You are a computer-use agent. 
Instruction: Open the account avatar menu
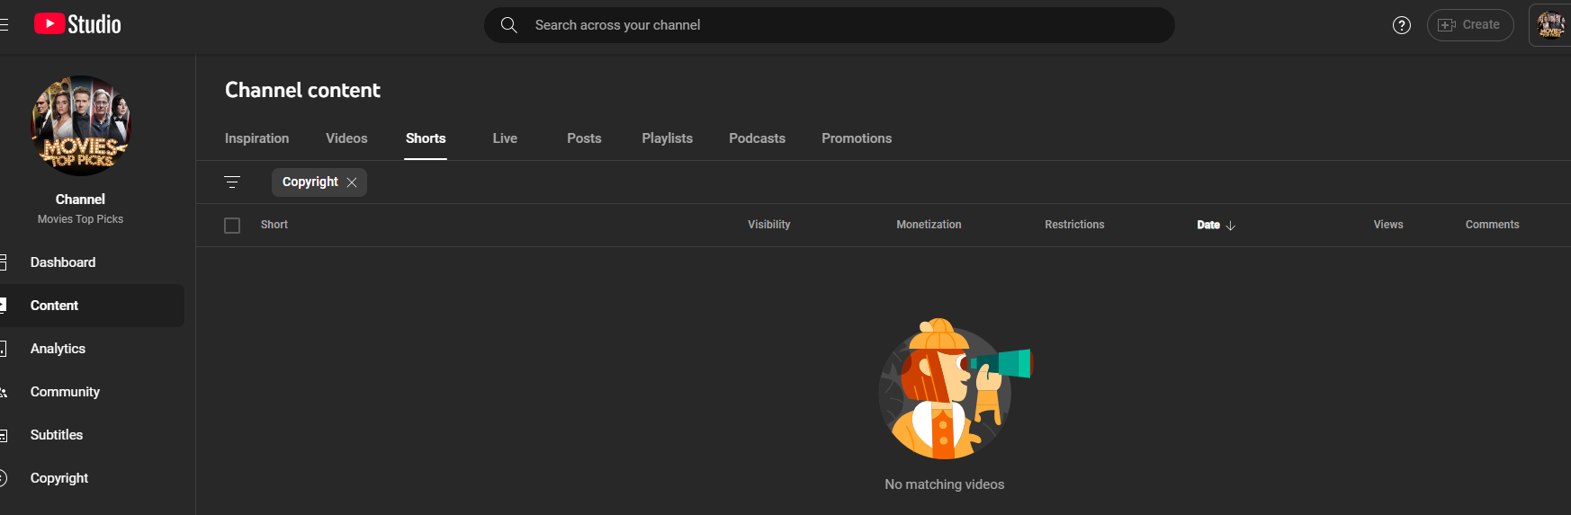click(1550, 25)
